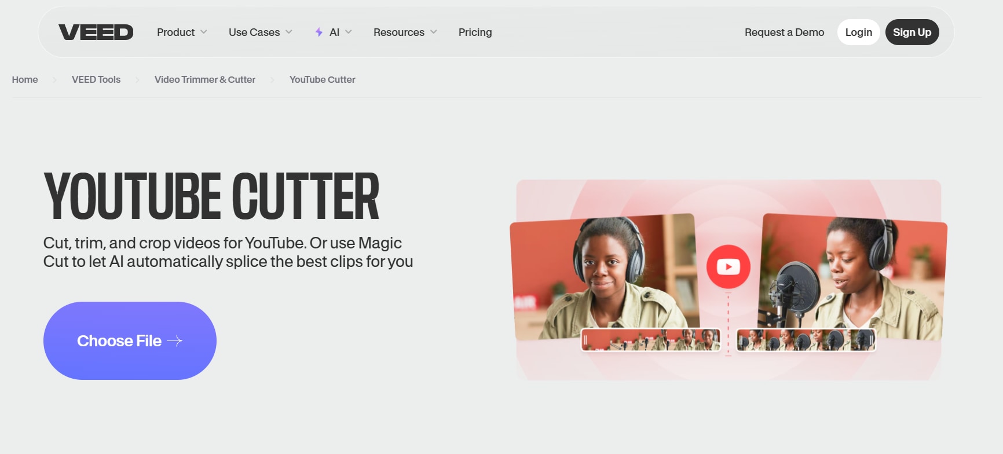Click the right timeline filmstrip clip
1003x454 pixels.
click(806, 340)
